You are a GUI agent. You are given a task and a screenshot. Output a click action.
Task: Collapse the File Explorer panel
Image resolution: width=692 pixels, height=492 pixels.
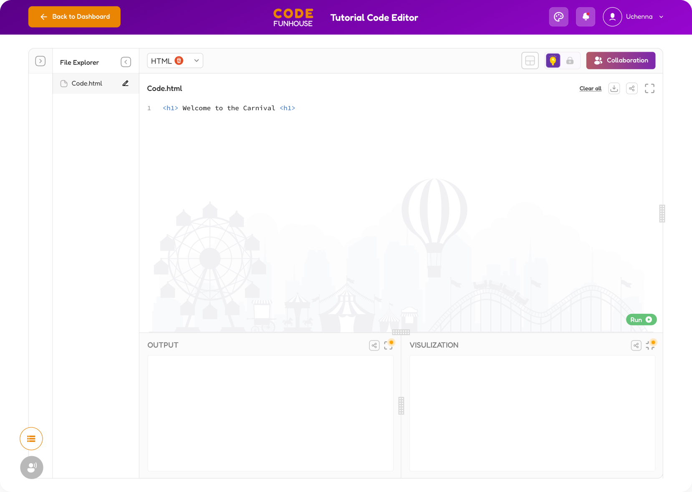coord(126,62)
